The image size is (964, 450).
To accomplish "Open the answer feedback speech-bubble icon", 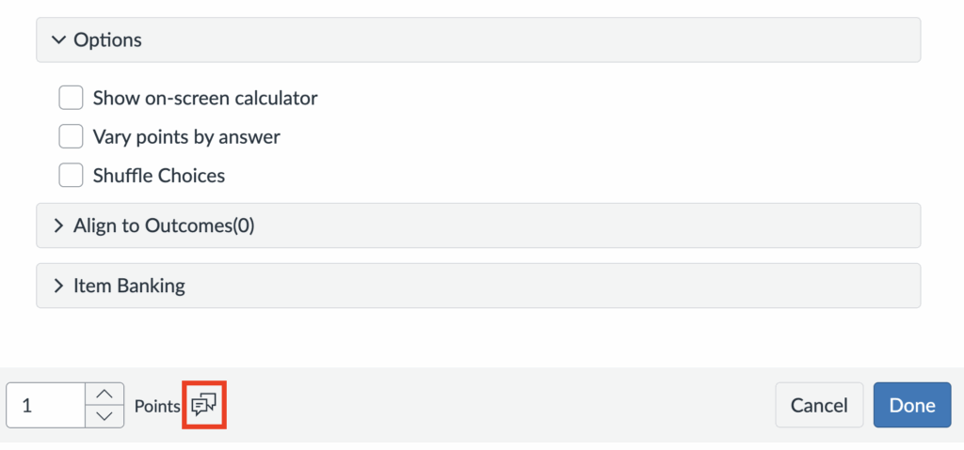I will [203, 405].
